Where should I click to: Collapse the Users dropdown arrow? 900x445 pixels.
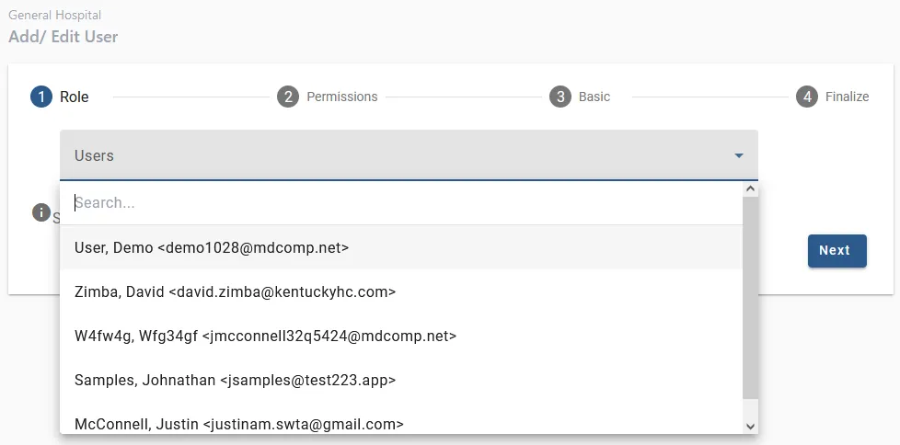click(x=739, y=155)
